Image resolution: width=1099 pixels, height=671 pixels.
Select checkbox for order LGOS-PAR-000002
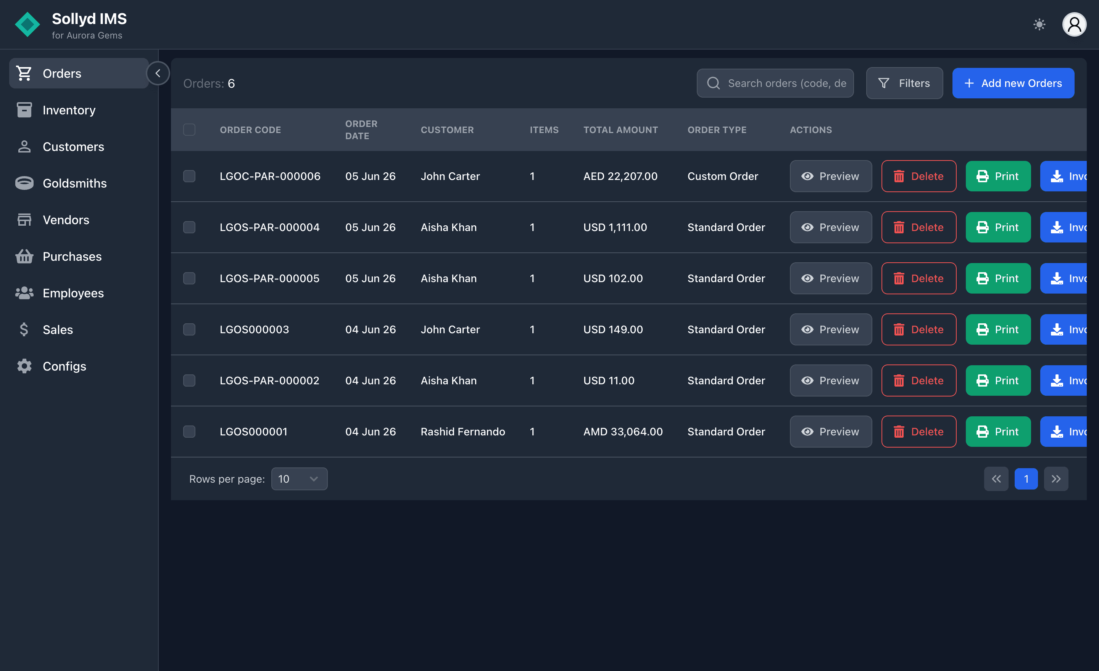tap(189, 380)
